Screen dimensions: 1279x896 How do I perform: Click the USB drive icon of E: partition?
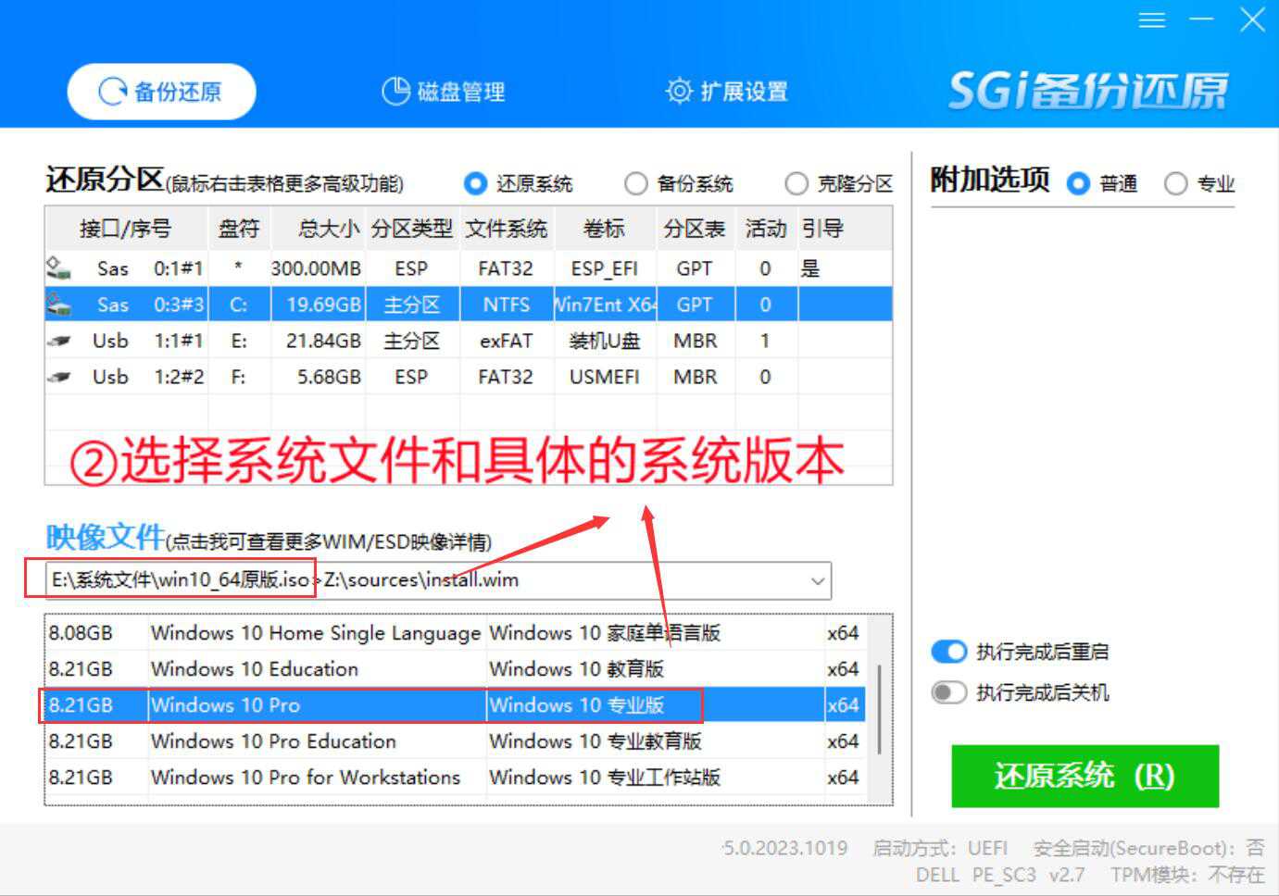[x=59, y=341]
